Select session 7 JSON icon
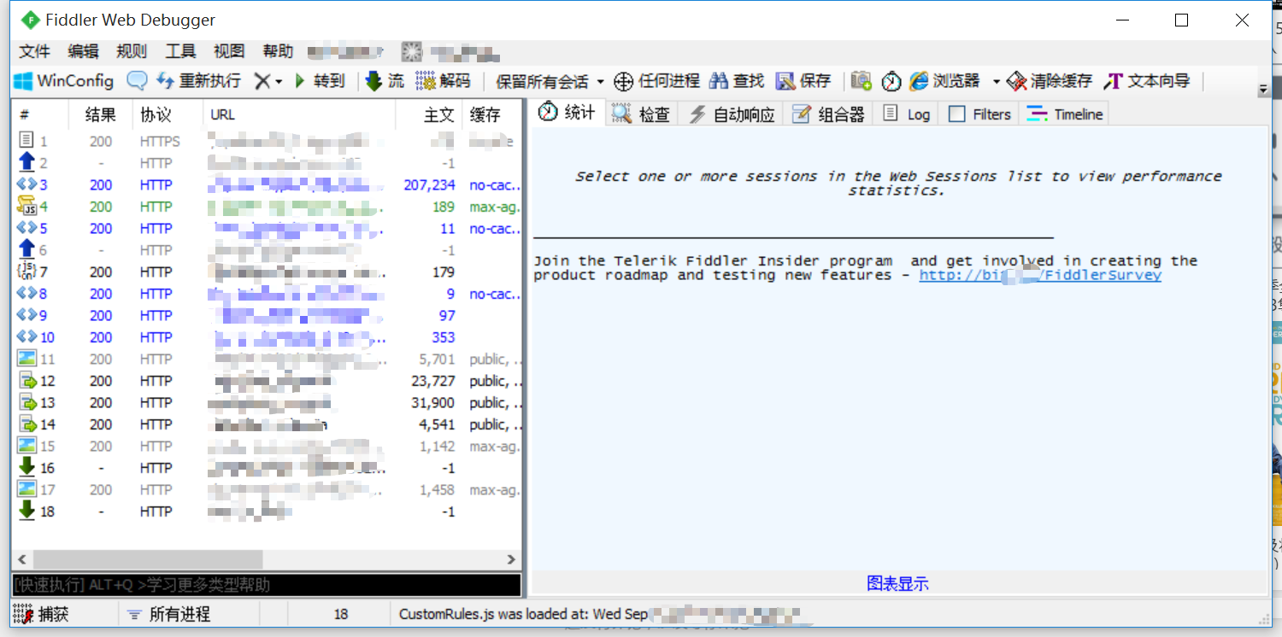Screen dimensions: 1282x637 tap(26, 271)
